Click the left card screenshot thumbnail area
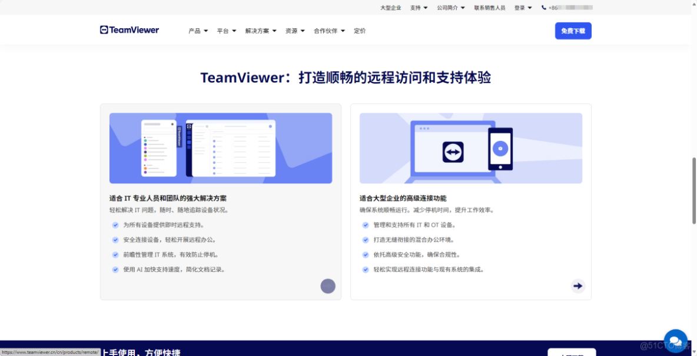Screen dimensions: 697x356 [221, 148]
